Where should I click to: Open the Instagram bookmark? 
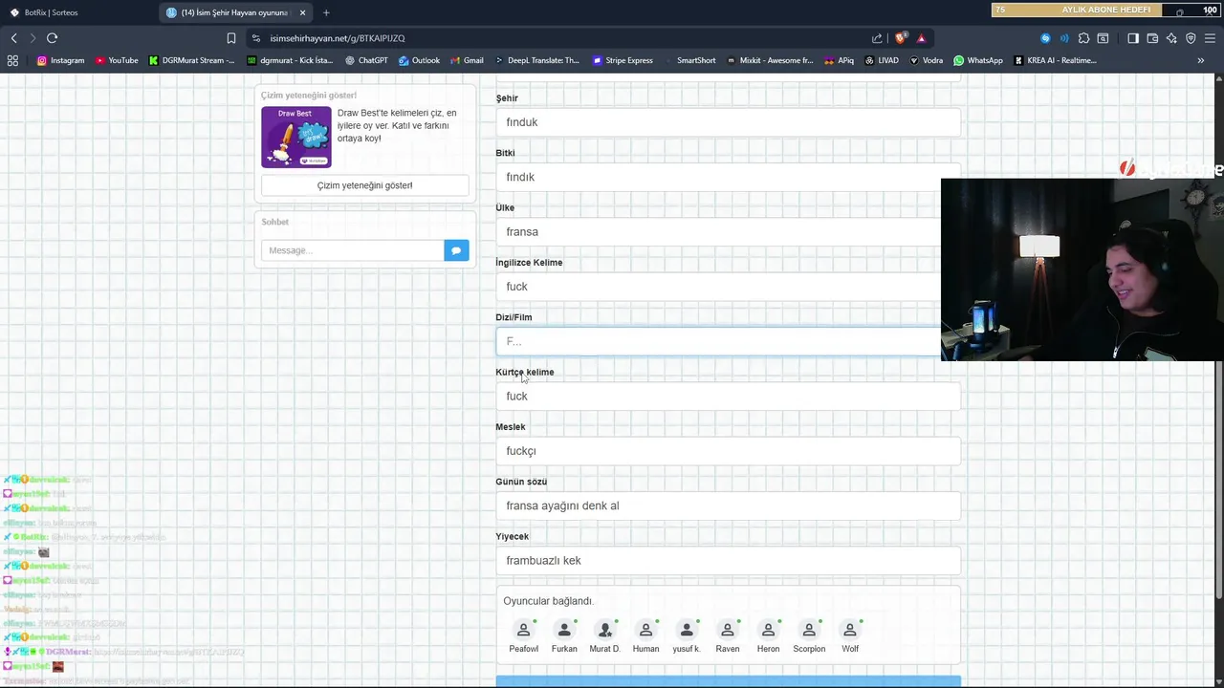pos(60,60)
